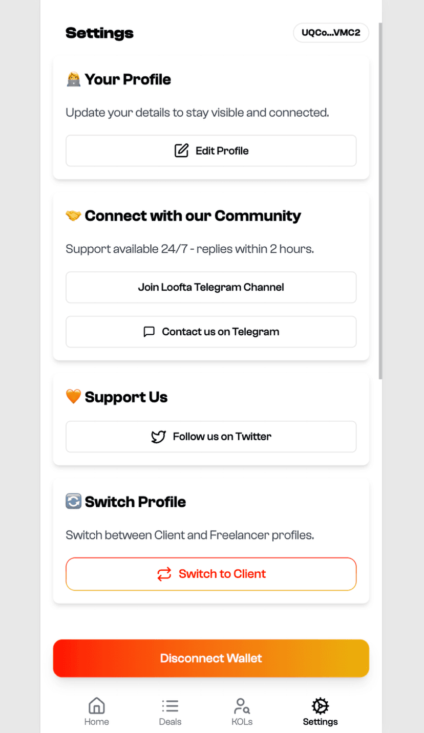Tap the KOLs person search icon

242,706
